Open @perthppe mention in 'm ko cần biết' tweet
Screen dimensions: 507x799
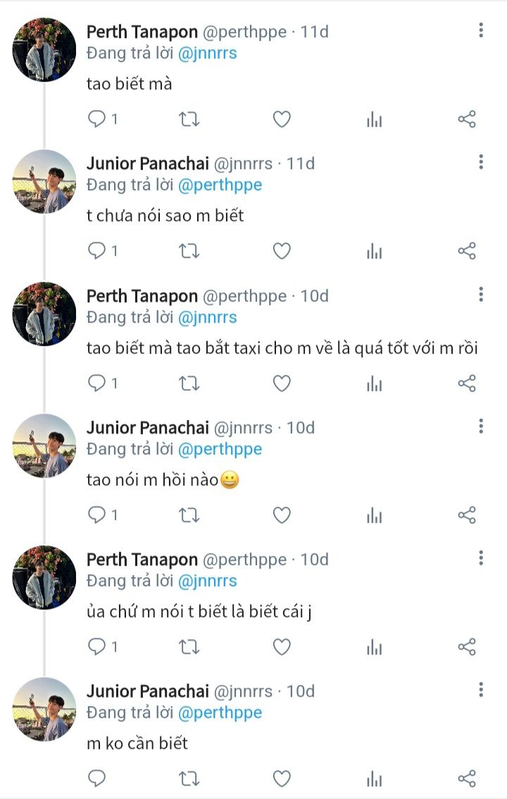220,712
